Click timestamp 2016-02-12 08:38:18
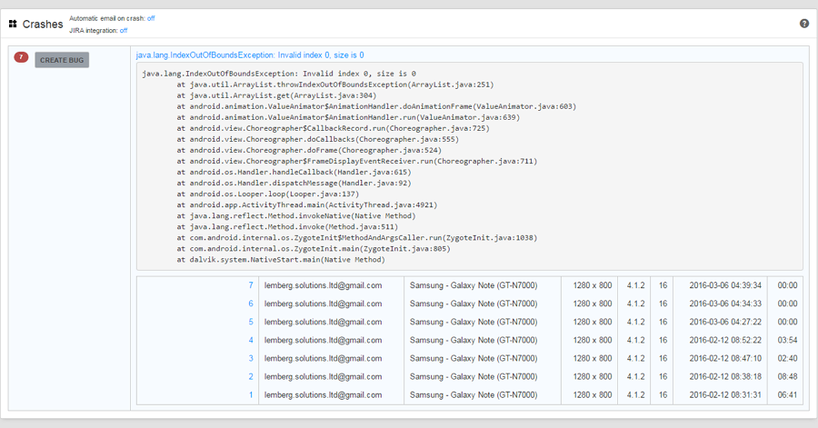 [725, 377]
